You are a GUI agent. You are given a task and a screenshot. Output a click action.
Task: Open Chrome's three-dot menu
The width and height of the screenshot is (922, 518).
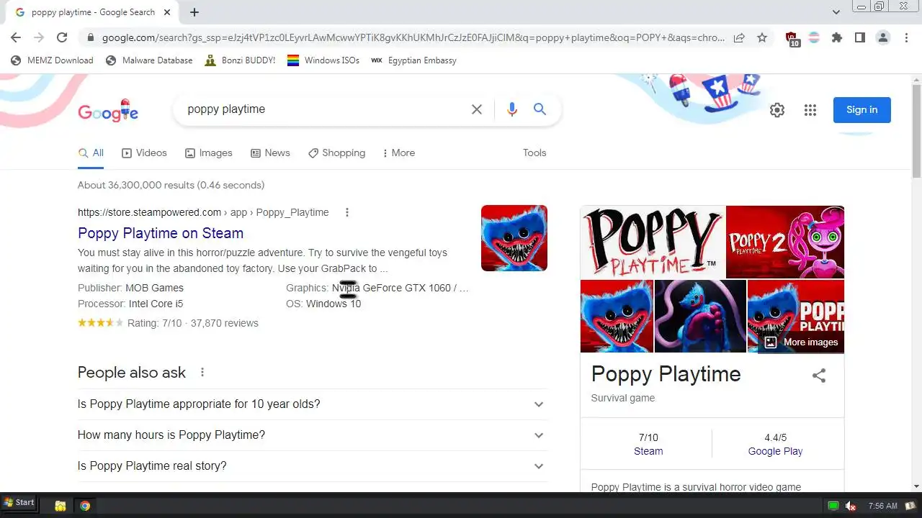point(906,37)
